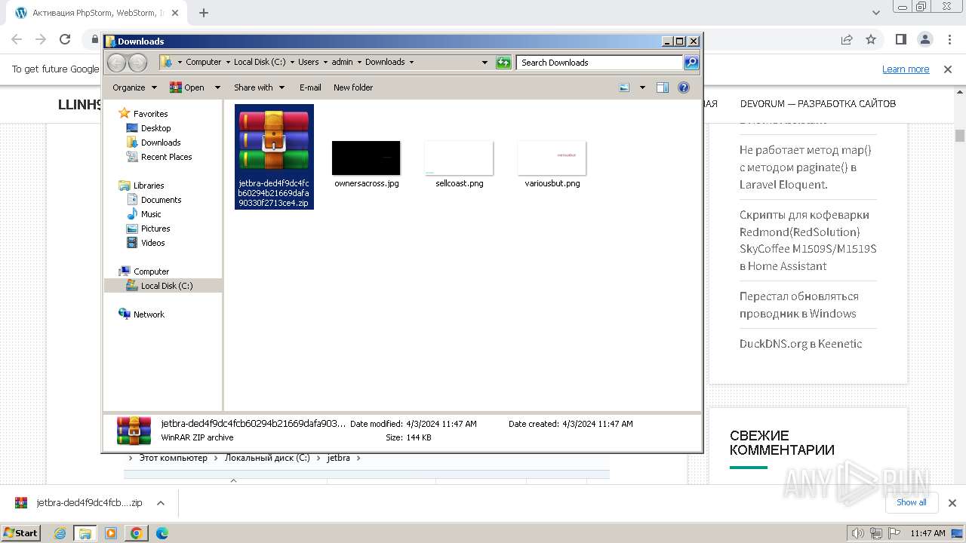The image size is (966, 543).
Task: Focus the Search Downloads field
Action: [600, 63]
